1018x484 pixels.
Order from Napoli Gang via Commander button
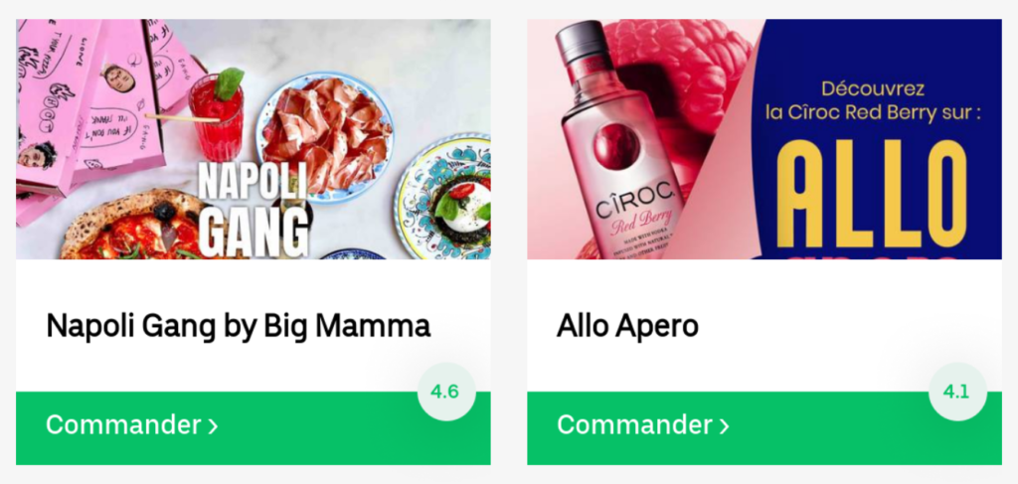click(x=254, y=427)
